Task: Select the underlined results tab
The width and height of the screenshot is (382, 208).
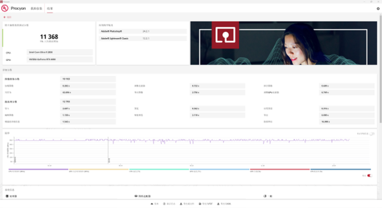Action: 50,9
